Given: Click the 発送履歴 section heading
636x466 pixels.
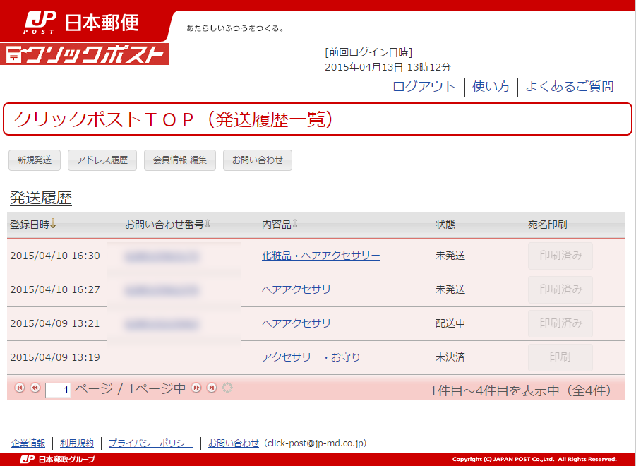Looking at the screenshot, I should [x=41, y=198].
